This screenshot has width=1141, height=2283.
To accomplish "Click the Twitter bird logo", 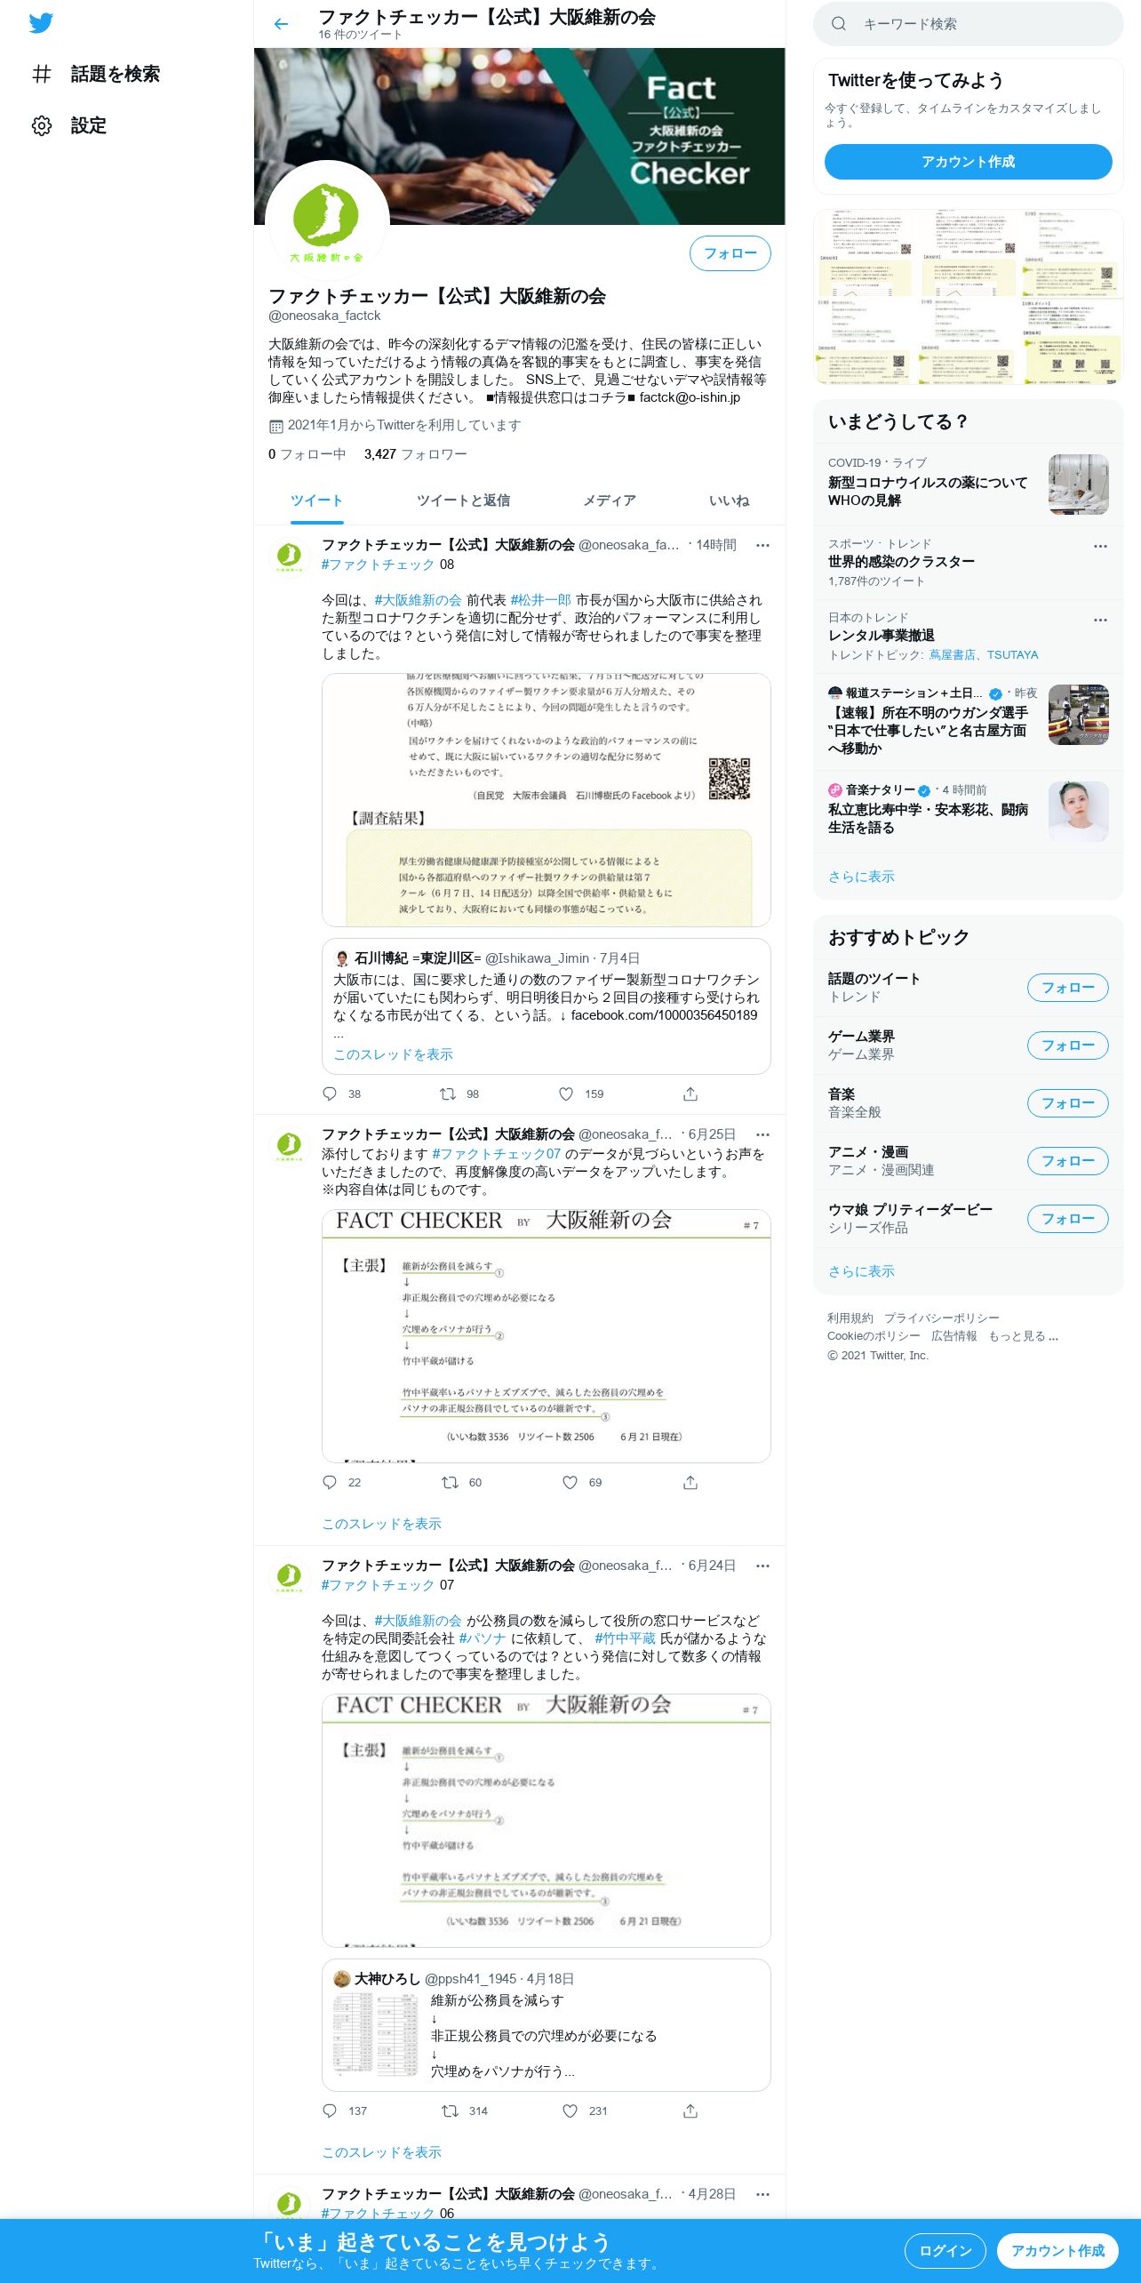I will pyautogui.click(x=41, y=23).
